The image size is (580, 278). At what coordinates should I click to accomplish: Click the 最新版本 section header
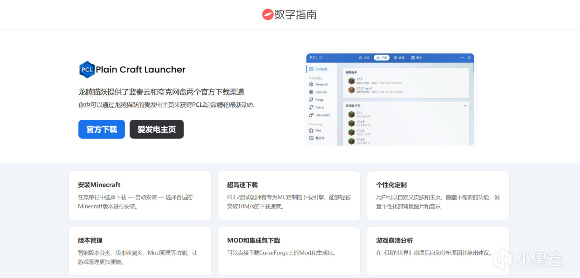352,72
